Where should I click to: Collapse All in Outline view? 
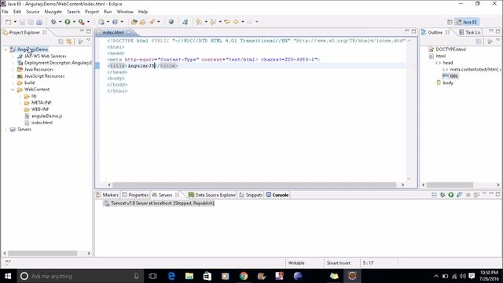pyautogui.click(x=479, y=42)
